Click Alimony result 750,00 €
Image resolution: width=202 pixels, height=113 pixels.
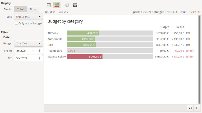[x=179, y=33]
